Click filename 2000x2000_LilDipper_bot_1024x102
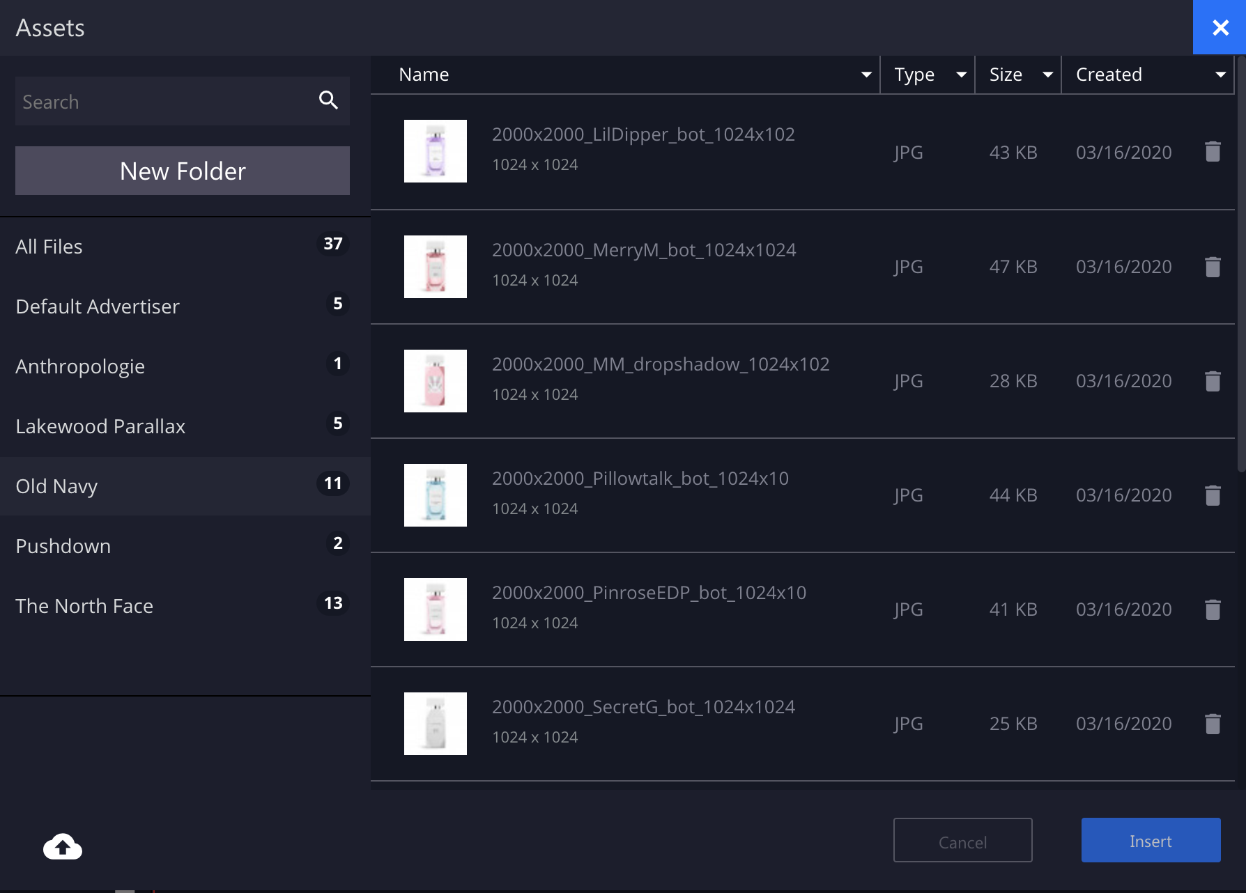This screenshot has height=893, width=1246. click(x=643, y=134)
